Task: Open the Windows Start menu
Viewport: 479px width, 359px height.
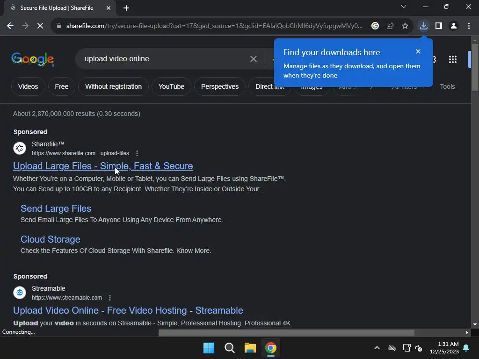Action: tap(209, 348)
